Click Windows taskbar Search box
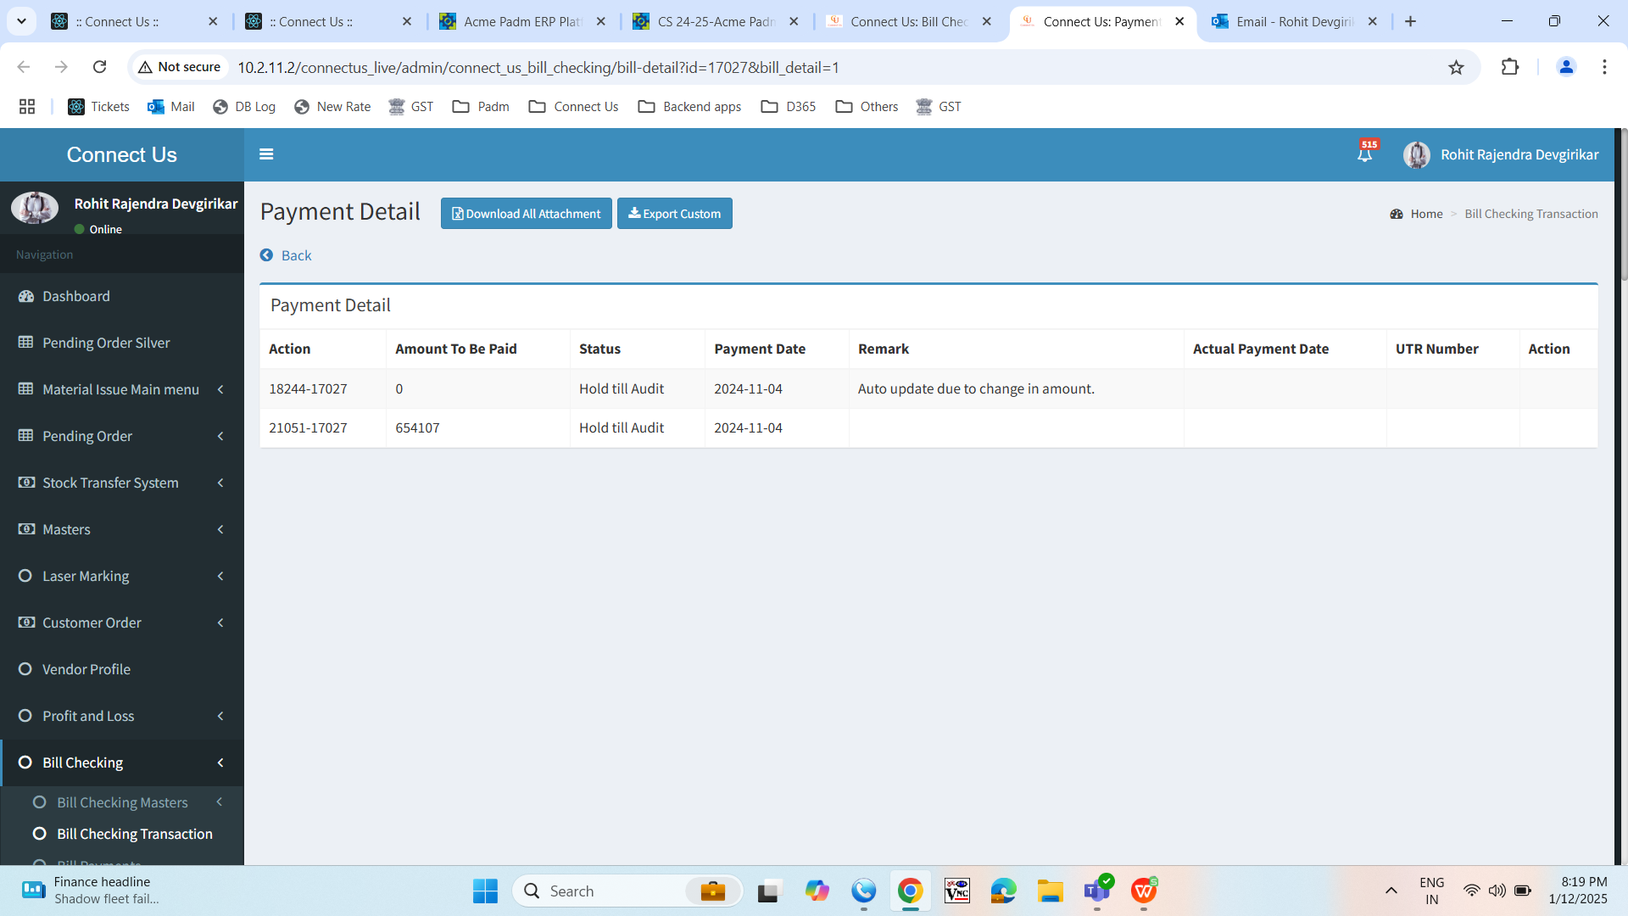Viewport: 1628px width, 916px height. pos(627,891)
